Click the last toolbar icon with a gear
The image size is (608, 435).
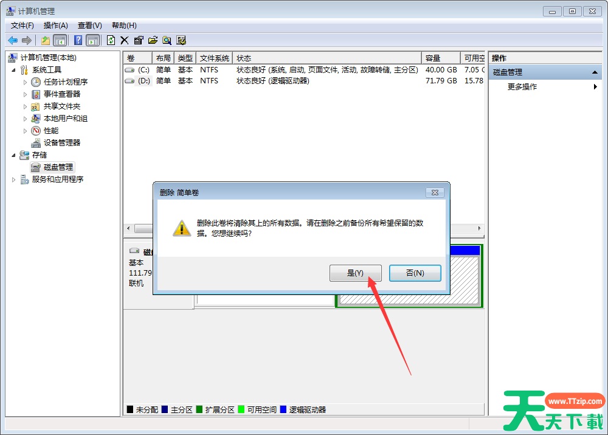[x=181, y=40]
